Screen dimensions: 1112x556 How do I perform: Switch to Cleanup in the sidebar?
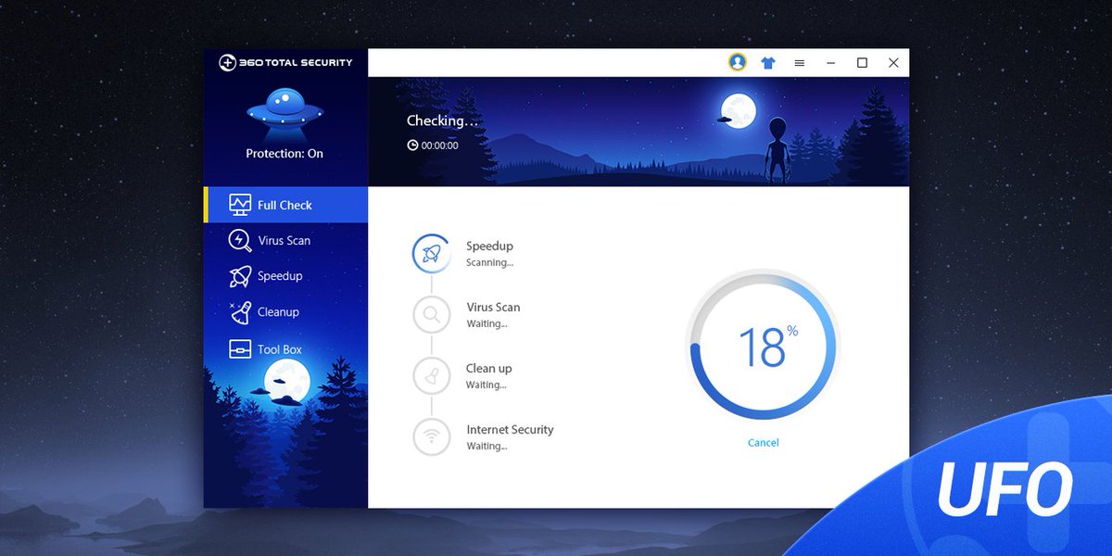285,312
